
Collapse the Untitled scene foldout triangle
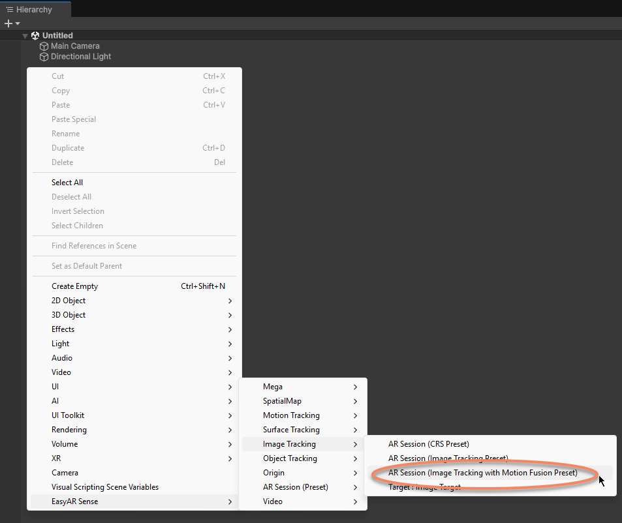click(25, 36)
